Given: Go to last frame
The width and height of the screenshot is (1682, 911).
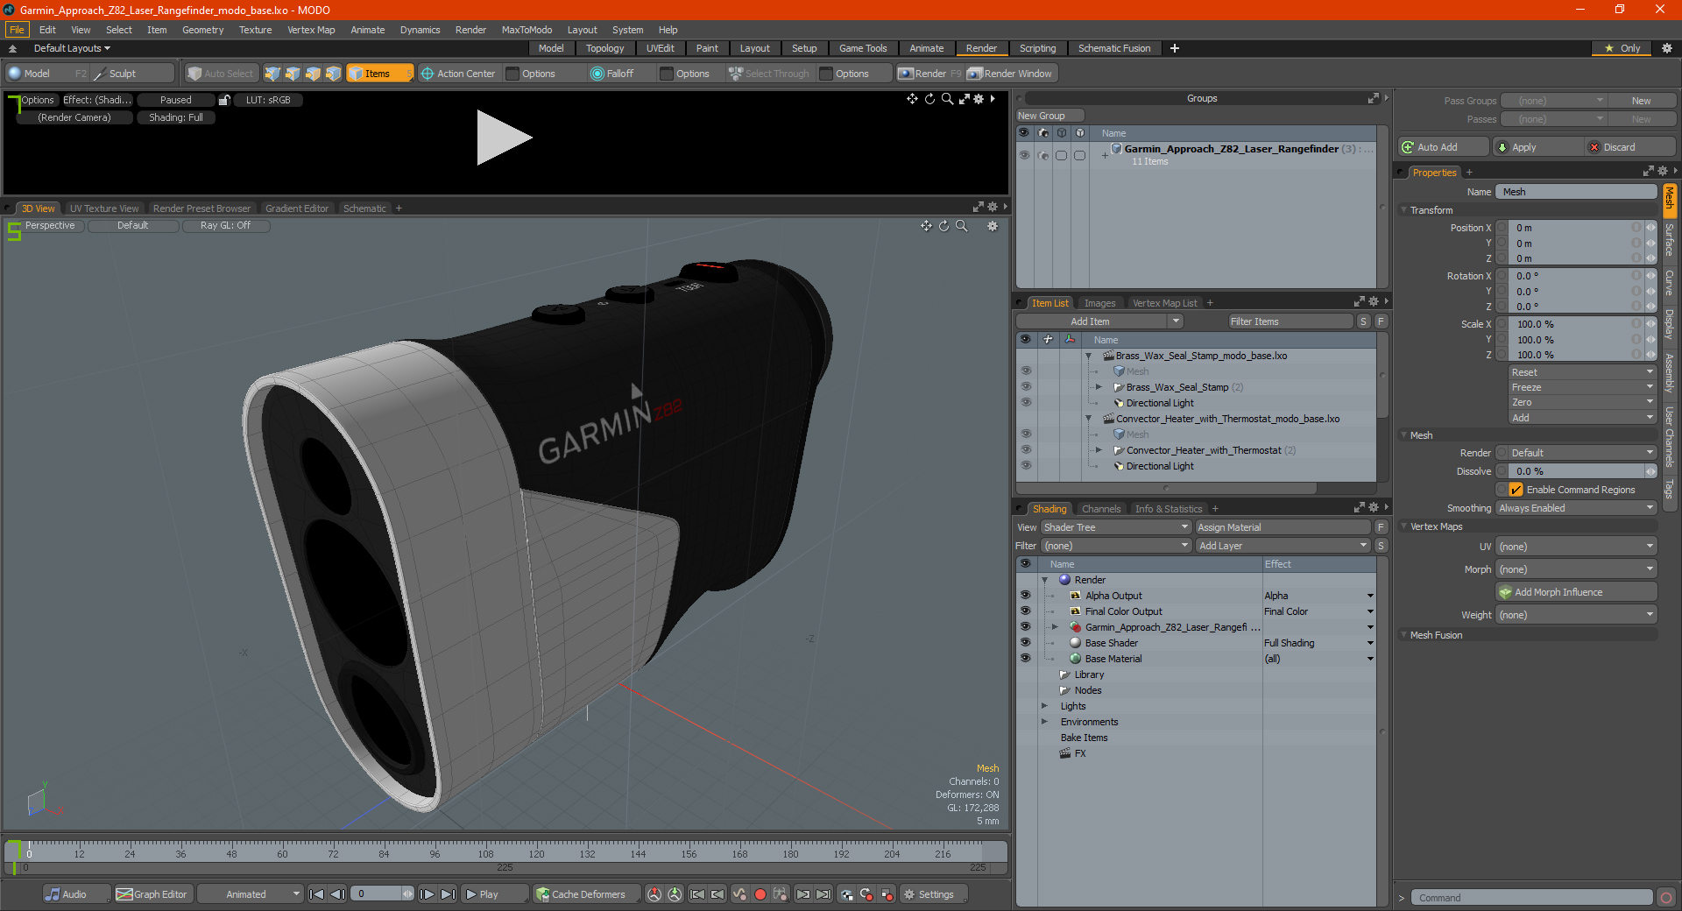Looking at the screenshot, I should coord(448,894).
